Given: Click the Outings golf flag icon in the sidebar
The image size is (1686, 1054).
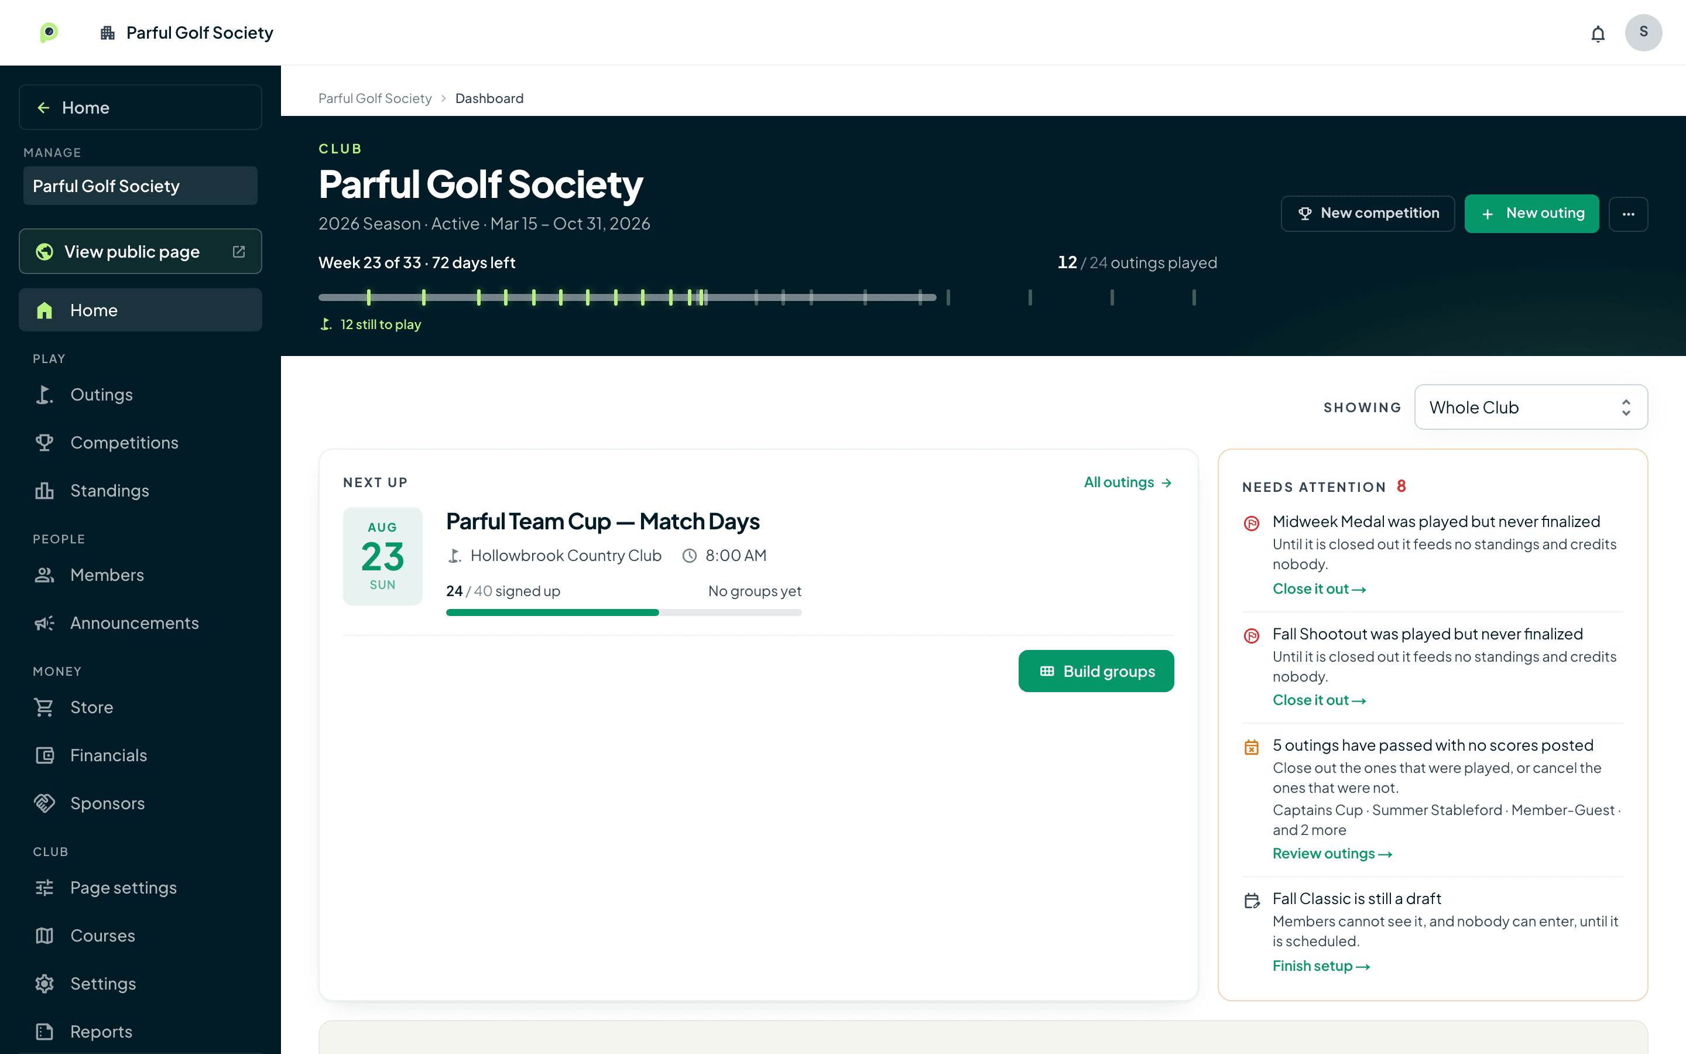Looking at the screenshot, I should tap(44, 395).
